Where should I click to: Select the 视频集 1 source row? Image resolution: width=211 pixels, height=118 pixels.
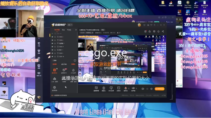[64, 43]
